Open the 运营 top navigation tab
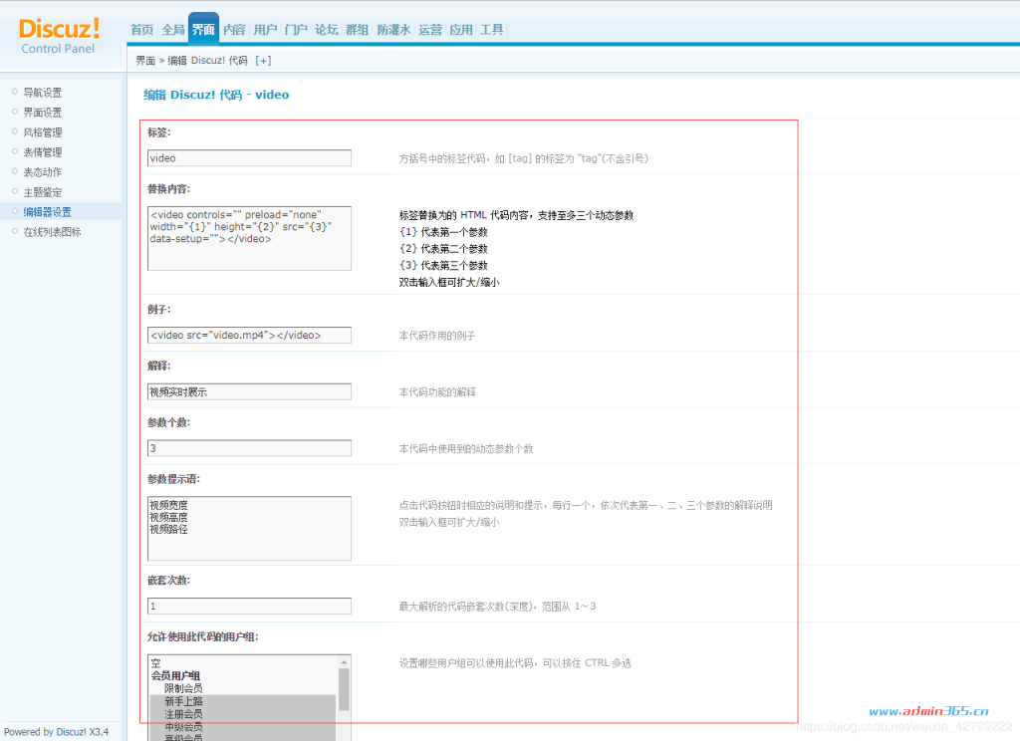Screen dimensions: 1020x741 [430, 29]
